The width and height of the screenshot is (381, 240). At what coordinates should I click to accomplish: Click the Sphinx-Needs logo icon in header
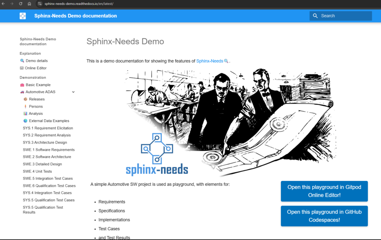click(x=23, y=16)
